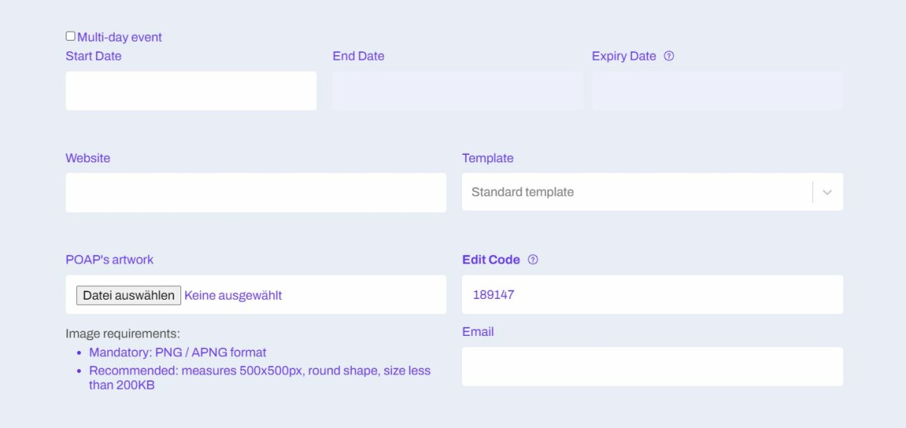Click into the End Date field

[457, 91]
